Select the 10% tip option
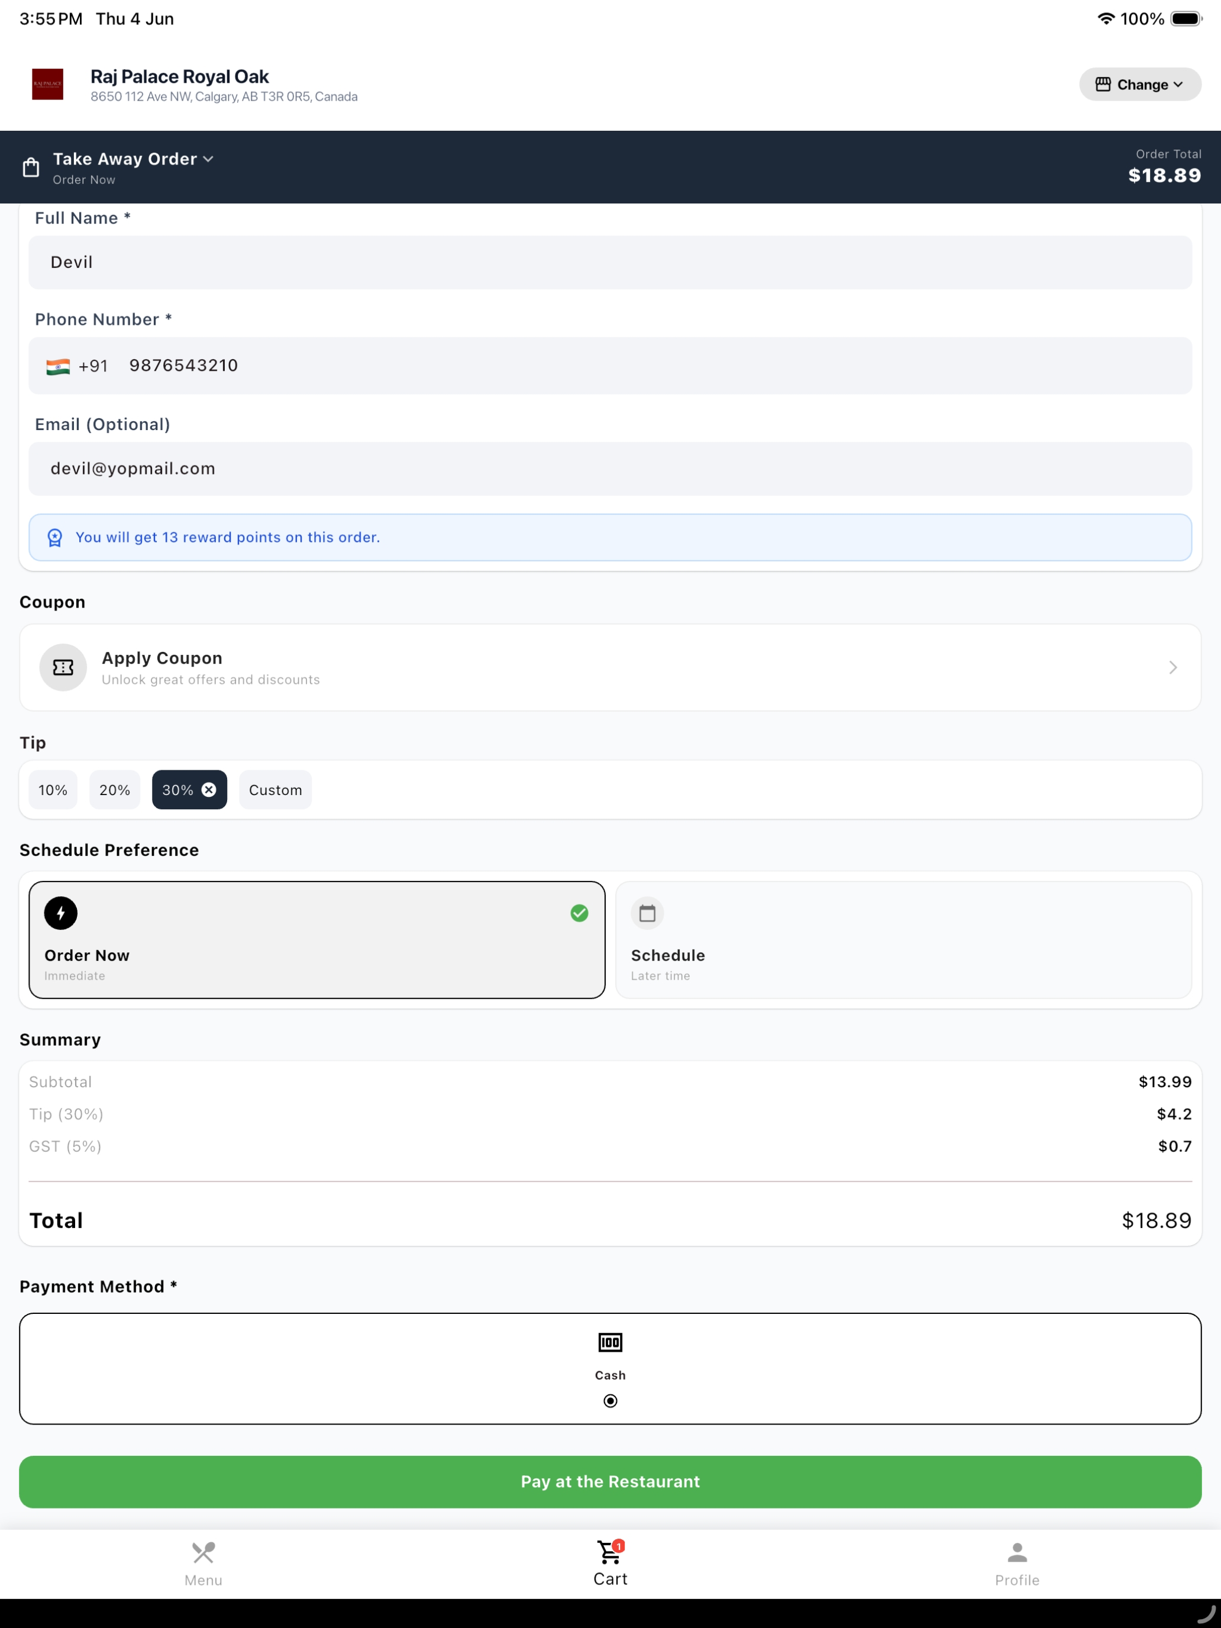 coord(53,790)
